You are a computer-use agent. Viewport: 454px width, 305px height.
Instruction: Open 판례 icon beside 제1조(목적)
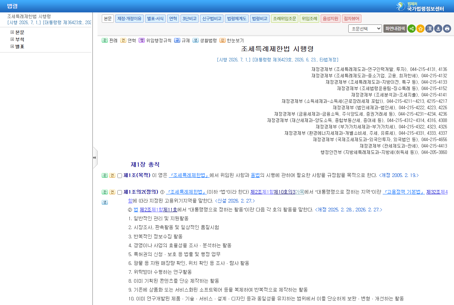[x=105, y=175]
